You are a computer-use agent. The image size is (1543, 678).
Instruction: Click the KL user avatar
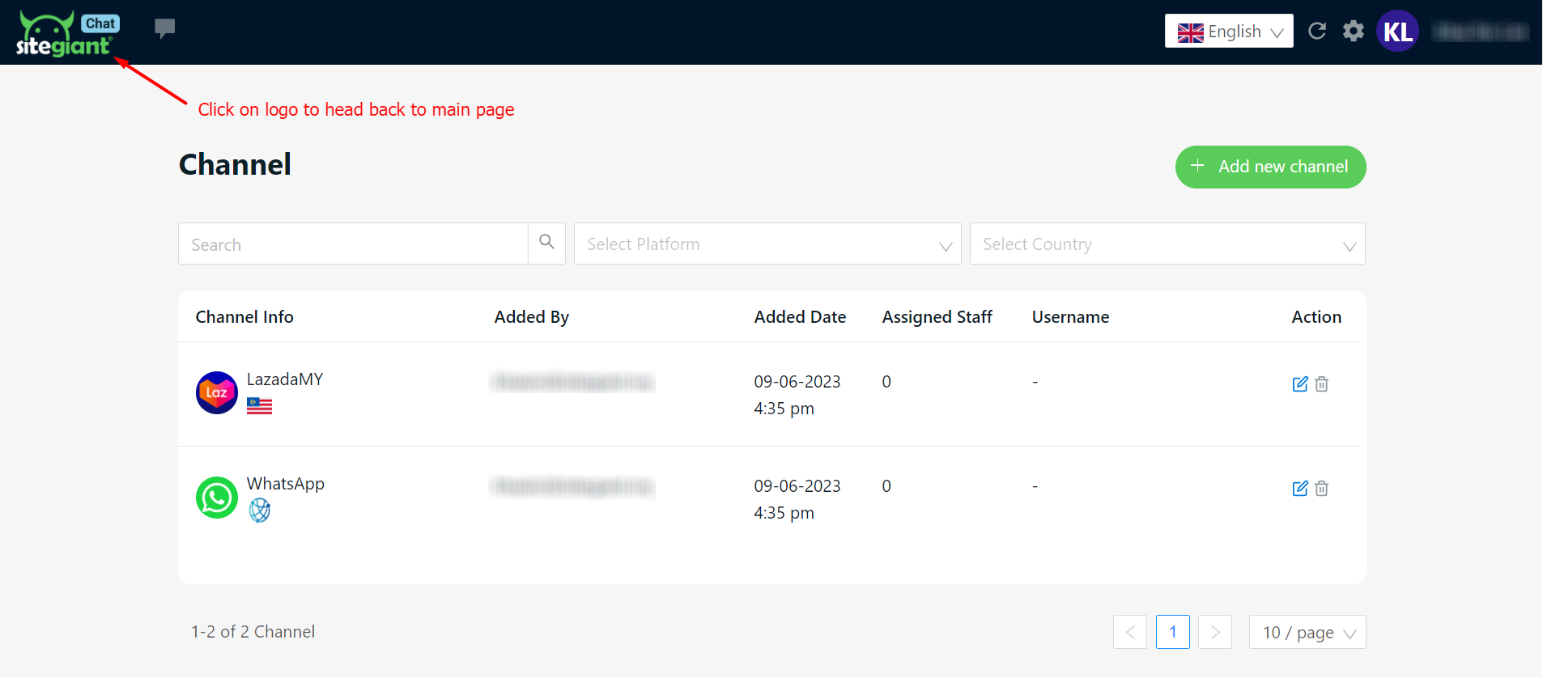pyautogui.click(x=1397, y=32)
